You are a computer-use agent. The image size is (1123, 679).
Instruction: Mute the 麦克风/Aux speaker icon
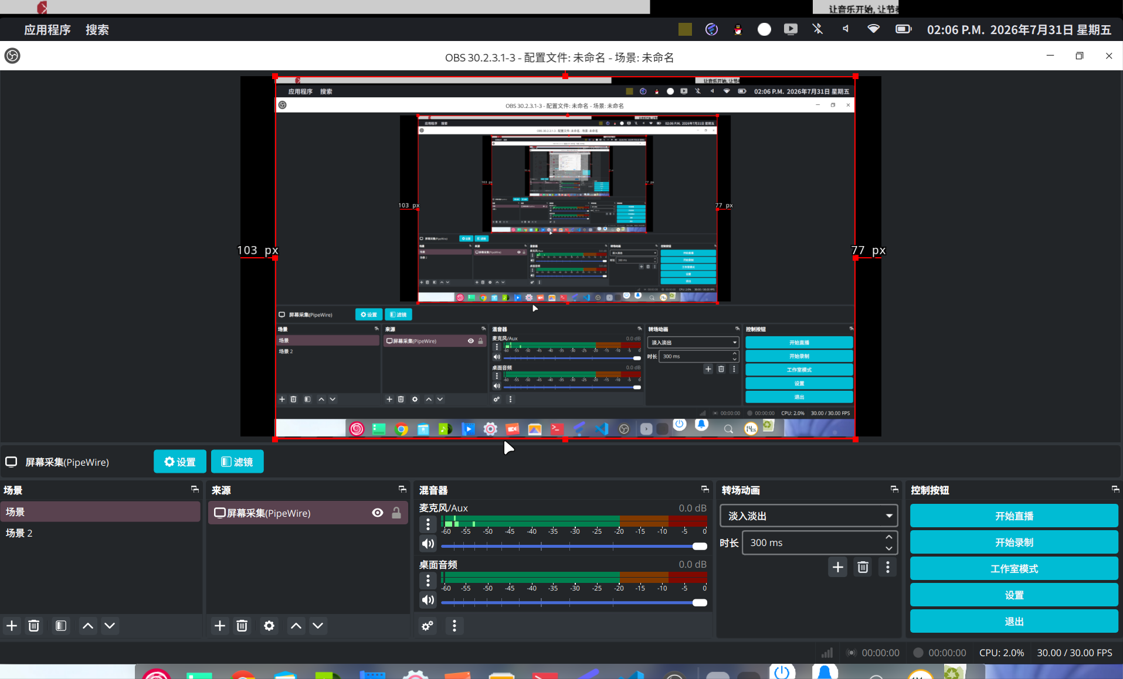[x=428, y=544]
